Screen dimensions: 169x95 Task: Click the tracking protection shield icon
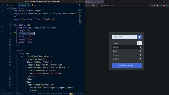pyautogui.click(x=100, y=6)
